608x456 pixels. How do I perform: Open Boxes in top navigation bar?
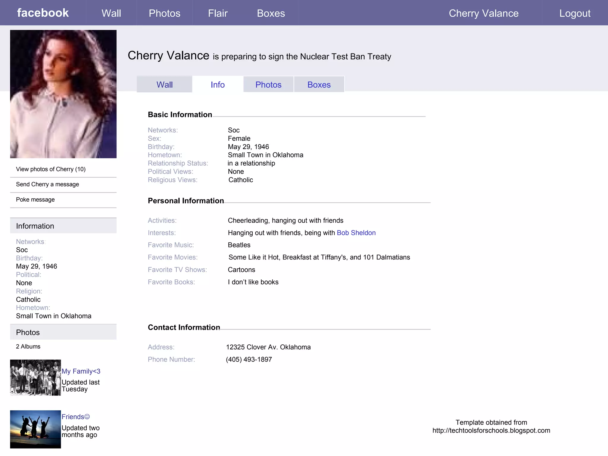pos(271,13)
